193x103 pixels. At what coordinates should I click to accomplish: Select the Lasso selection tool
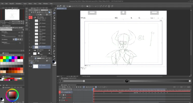click(x=54, y=31)
